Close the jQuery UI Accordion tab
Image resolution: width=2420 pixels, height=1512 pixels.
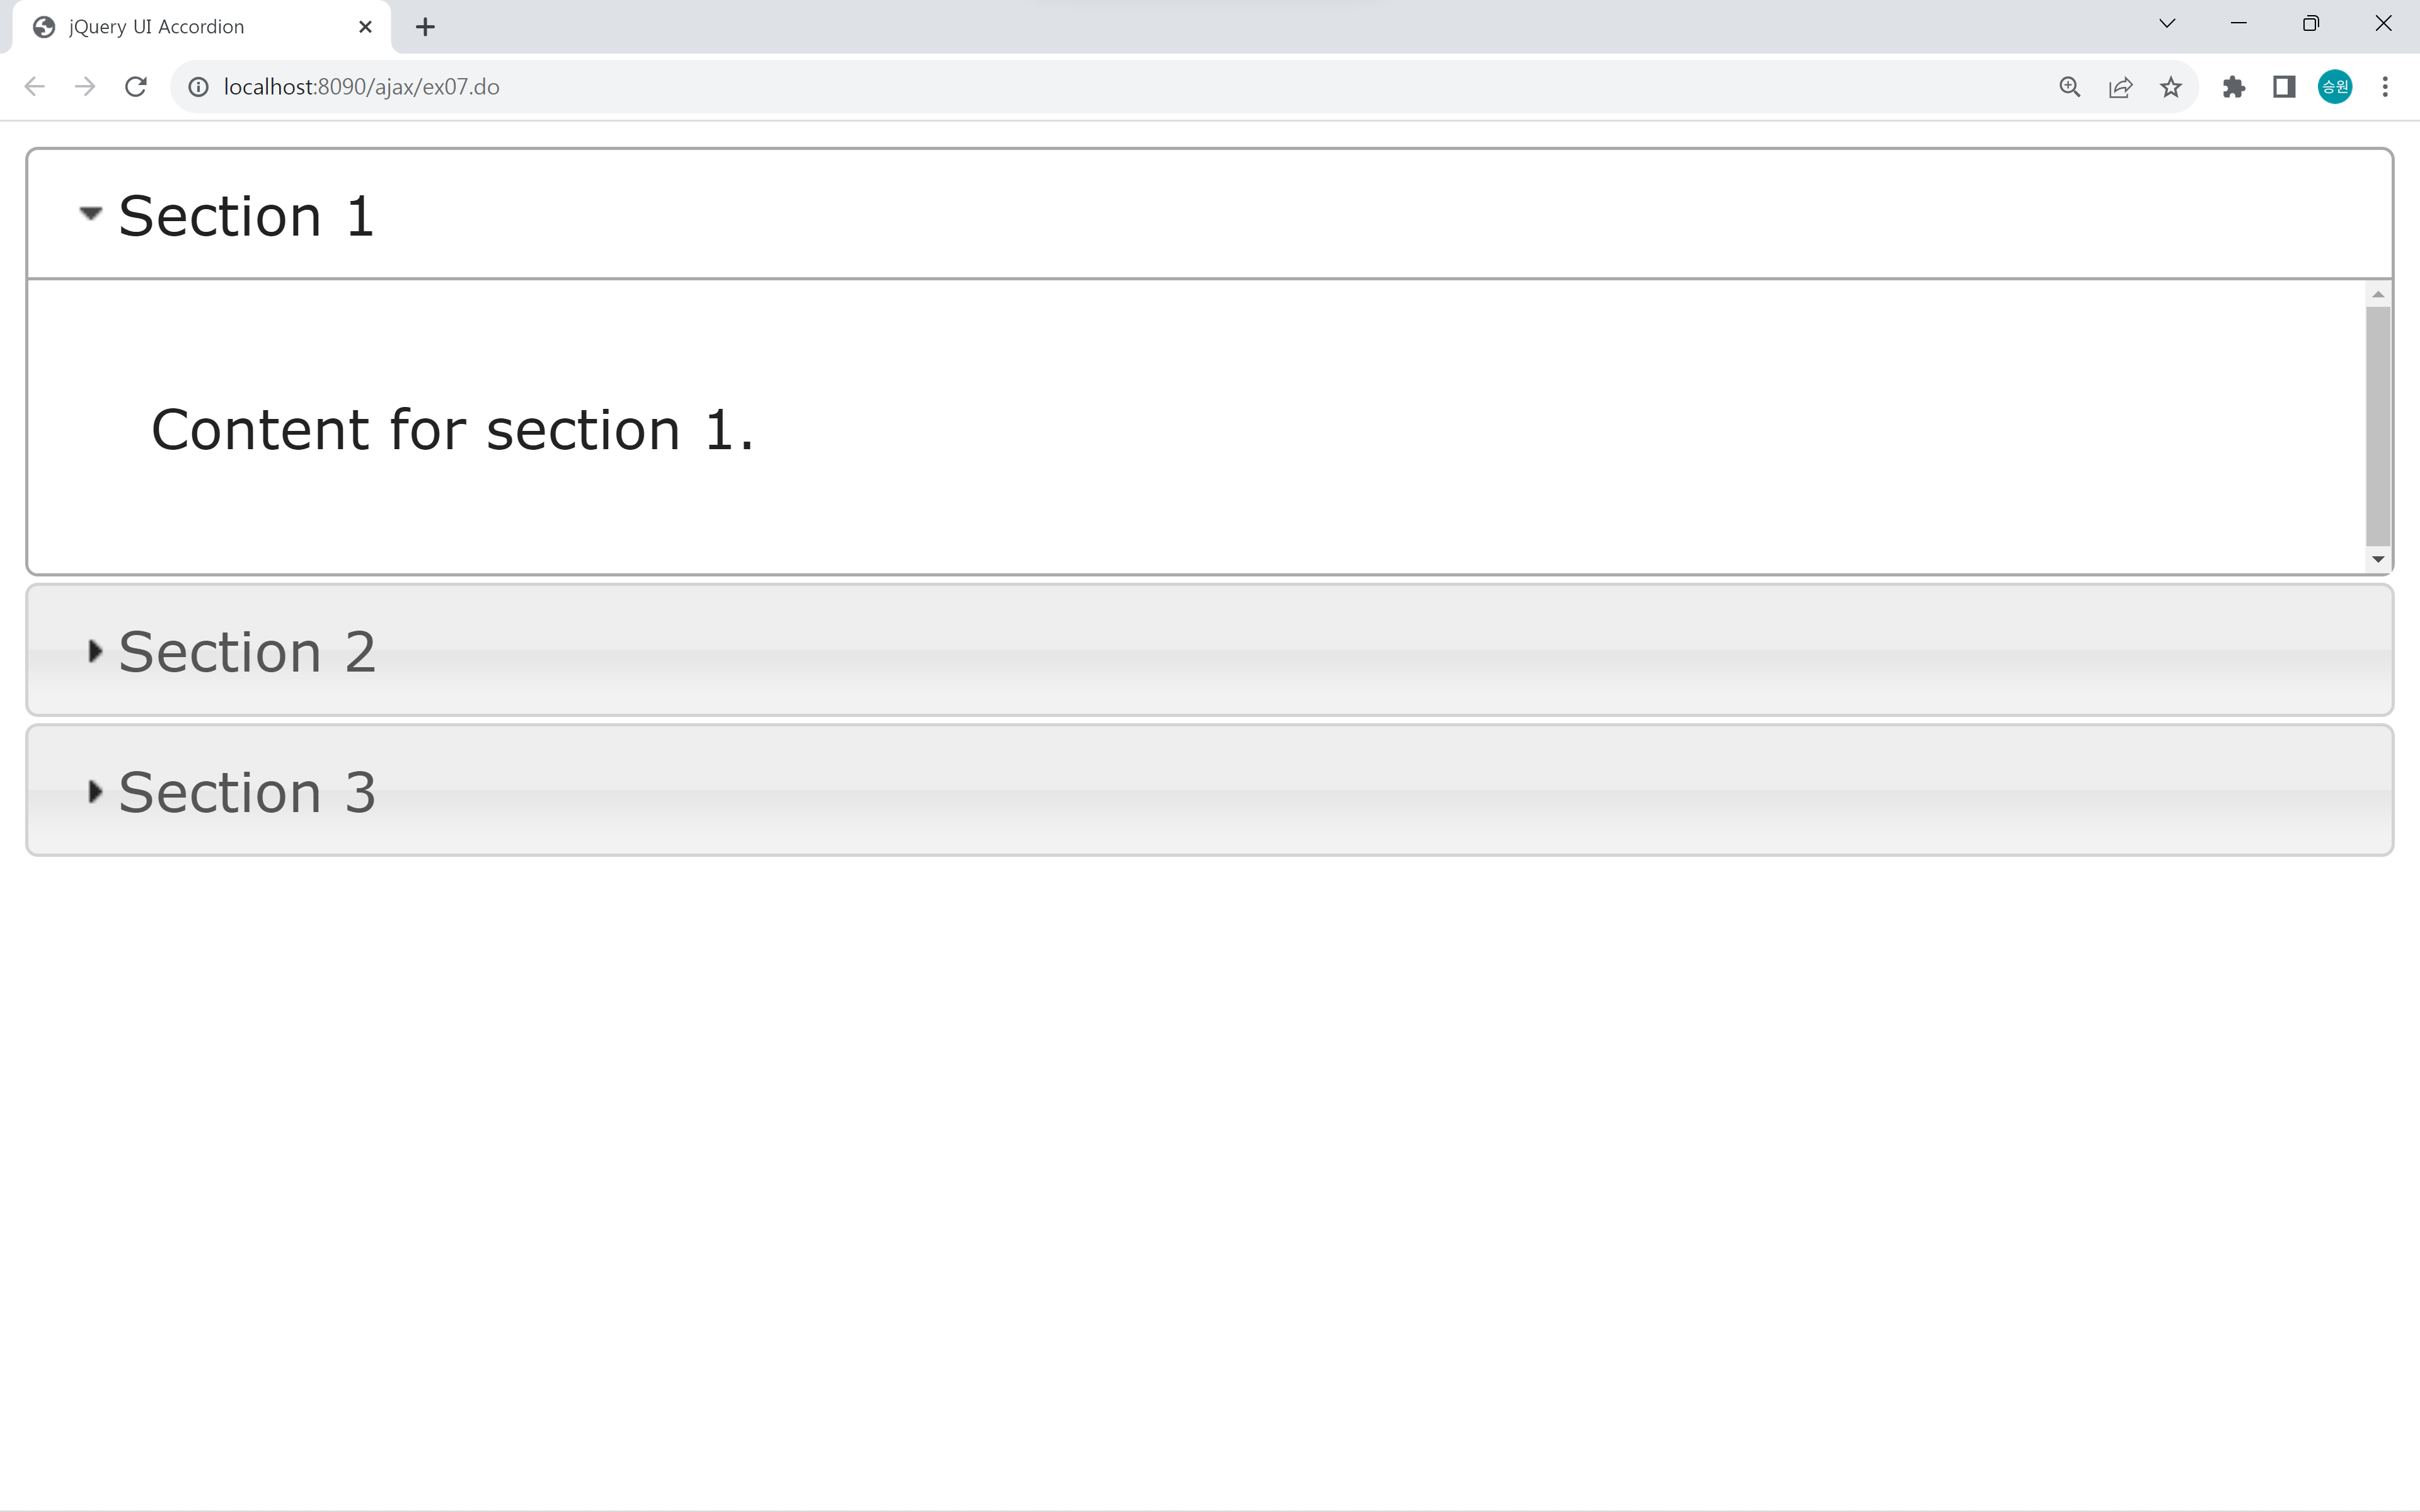[x=365, y=27]
